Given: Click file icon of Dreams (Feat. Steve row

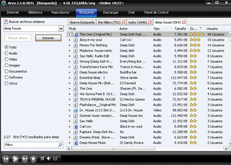Looking at the screenshot, I should click(x=75, y=137).
